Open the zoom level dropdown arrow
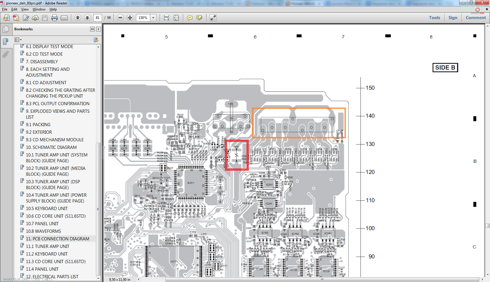This screenshot has height=282, width=490. [x=153, y=18]
